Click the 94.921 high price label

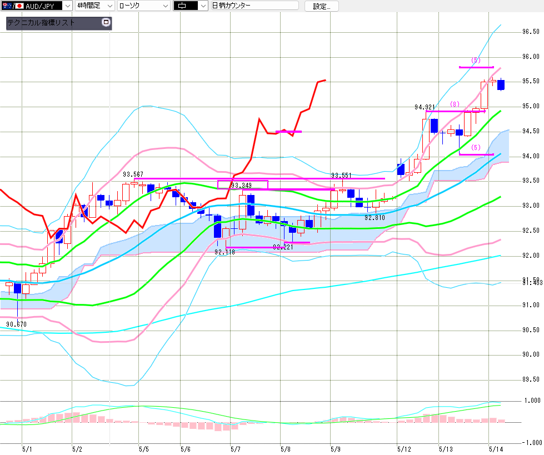point(425,107)
